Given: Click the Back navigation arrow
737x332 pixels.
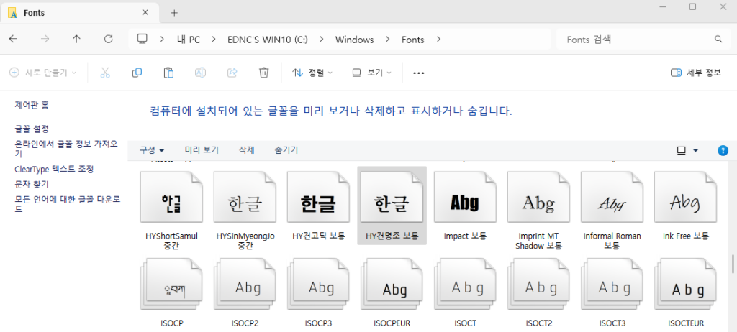Looking at the screenshot, I should tap(13, 40).
